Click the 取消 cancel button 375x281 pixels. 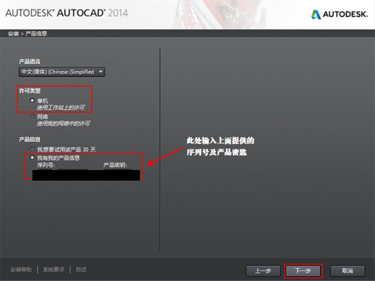348,271
